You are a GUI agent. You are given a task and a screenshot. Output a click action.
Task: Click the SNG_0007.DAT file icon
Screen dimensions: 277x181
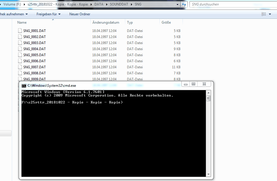coord(20,67)
